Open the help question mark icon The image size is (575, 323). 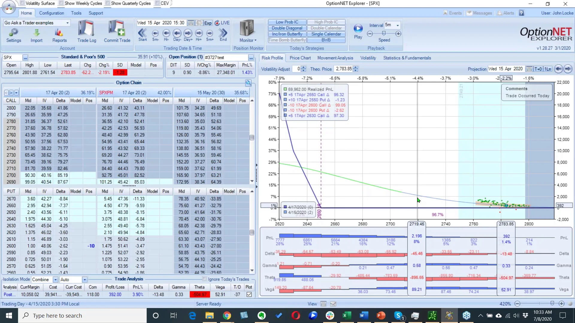click(522, 13)
